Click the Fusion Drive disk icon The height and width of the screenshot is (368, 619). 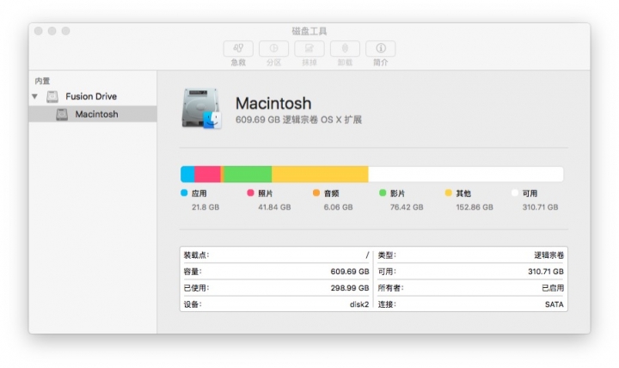(52, 96)
